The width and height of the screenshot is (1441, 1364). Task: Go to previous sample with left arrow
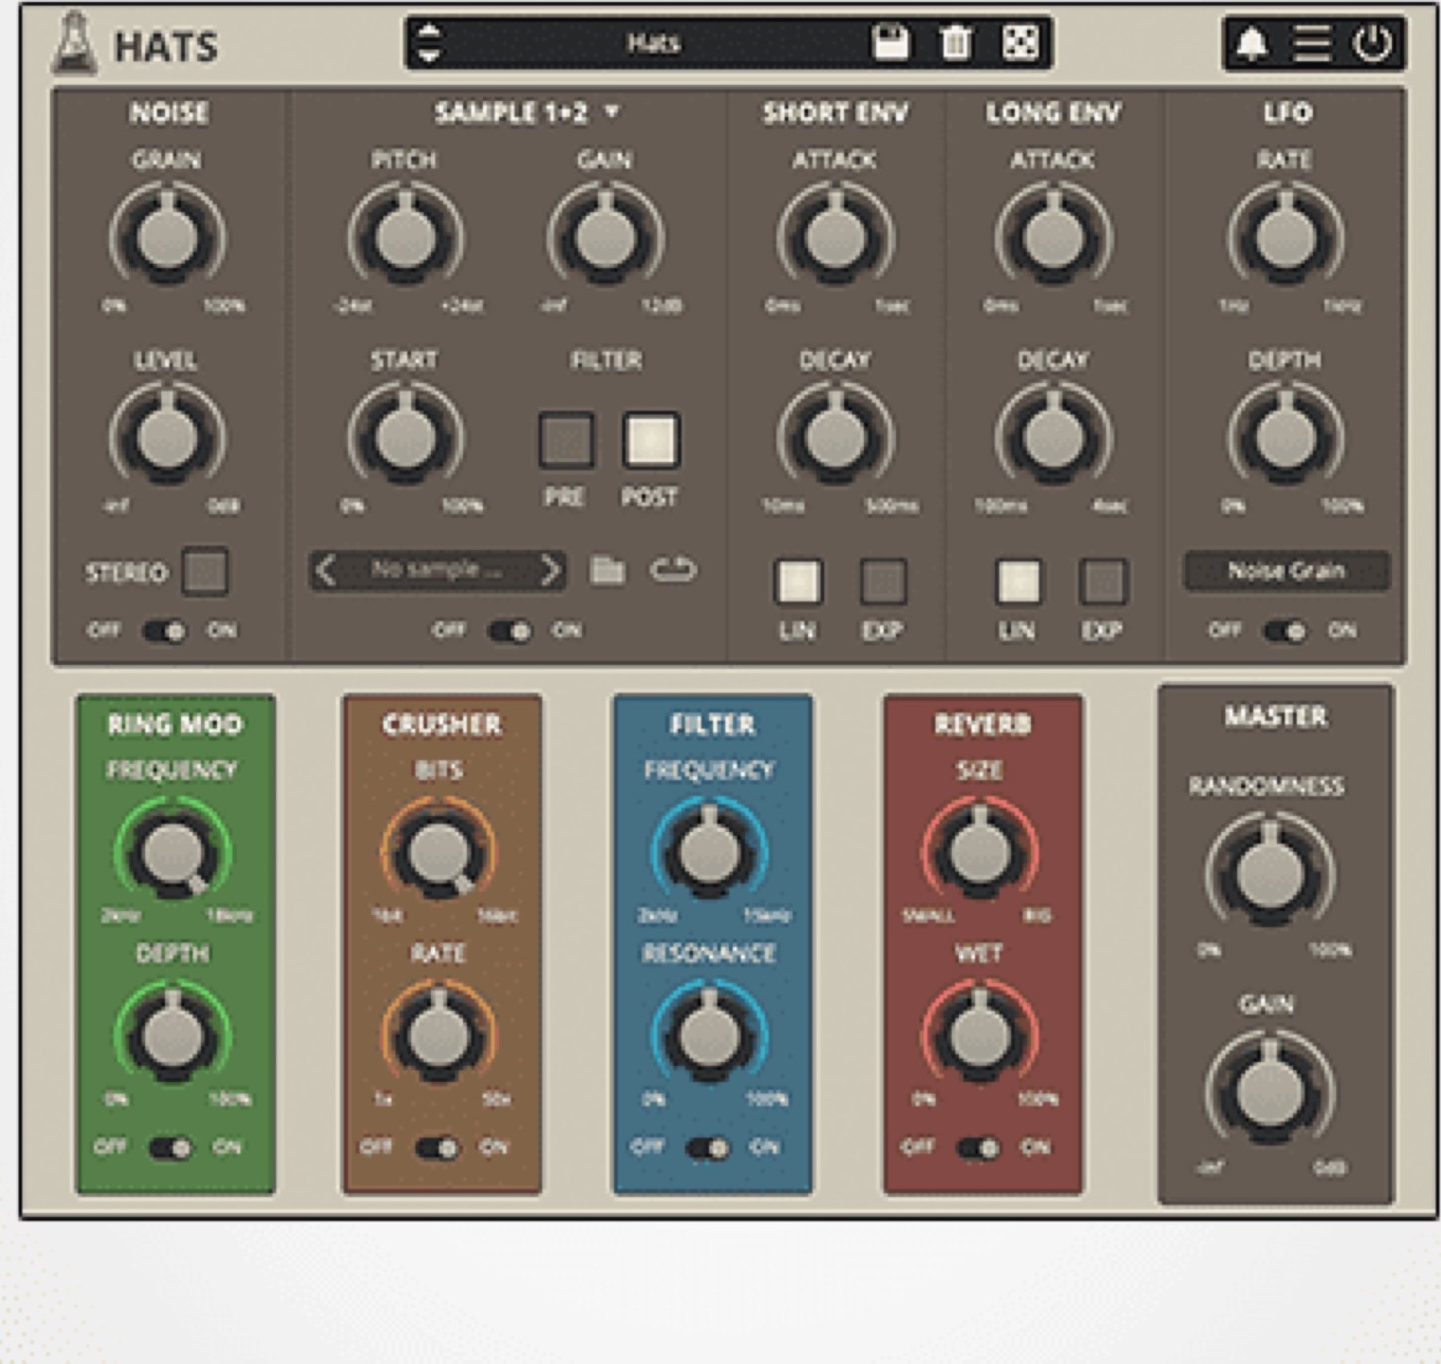coord(325,571)
